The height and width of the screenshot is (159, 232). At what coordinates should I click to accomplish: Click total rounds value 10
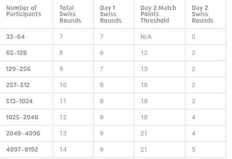pos(63,85)
